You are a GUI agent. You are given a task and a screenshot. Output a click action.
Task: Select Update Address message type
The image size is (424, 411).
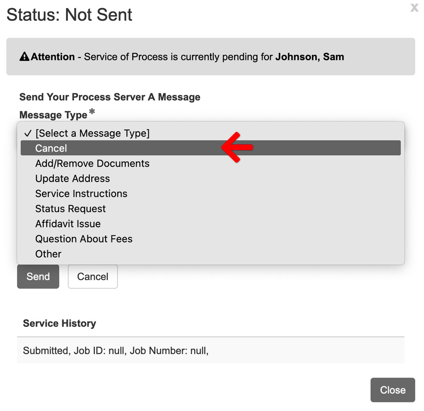pos(210,178)
